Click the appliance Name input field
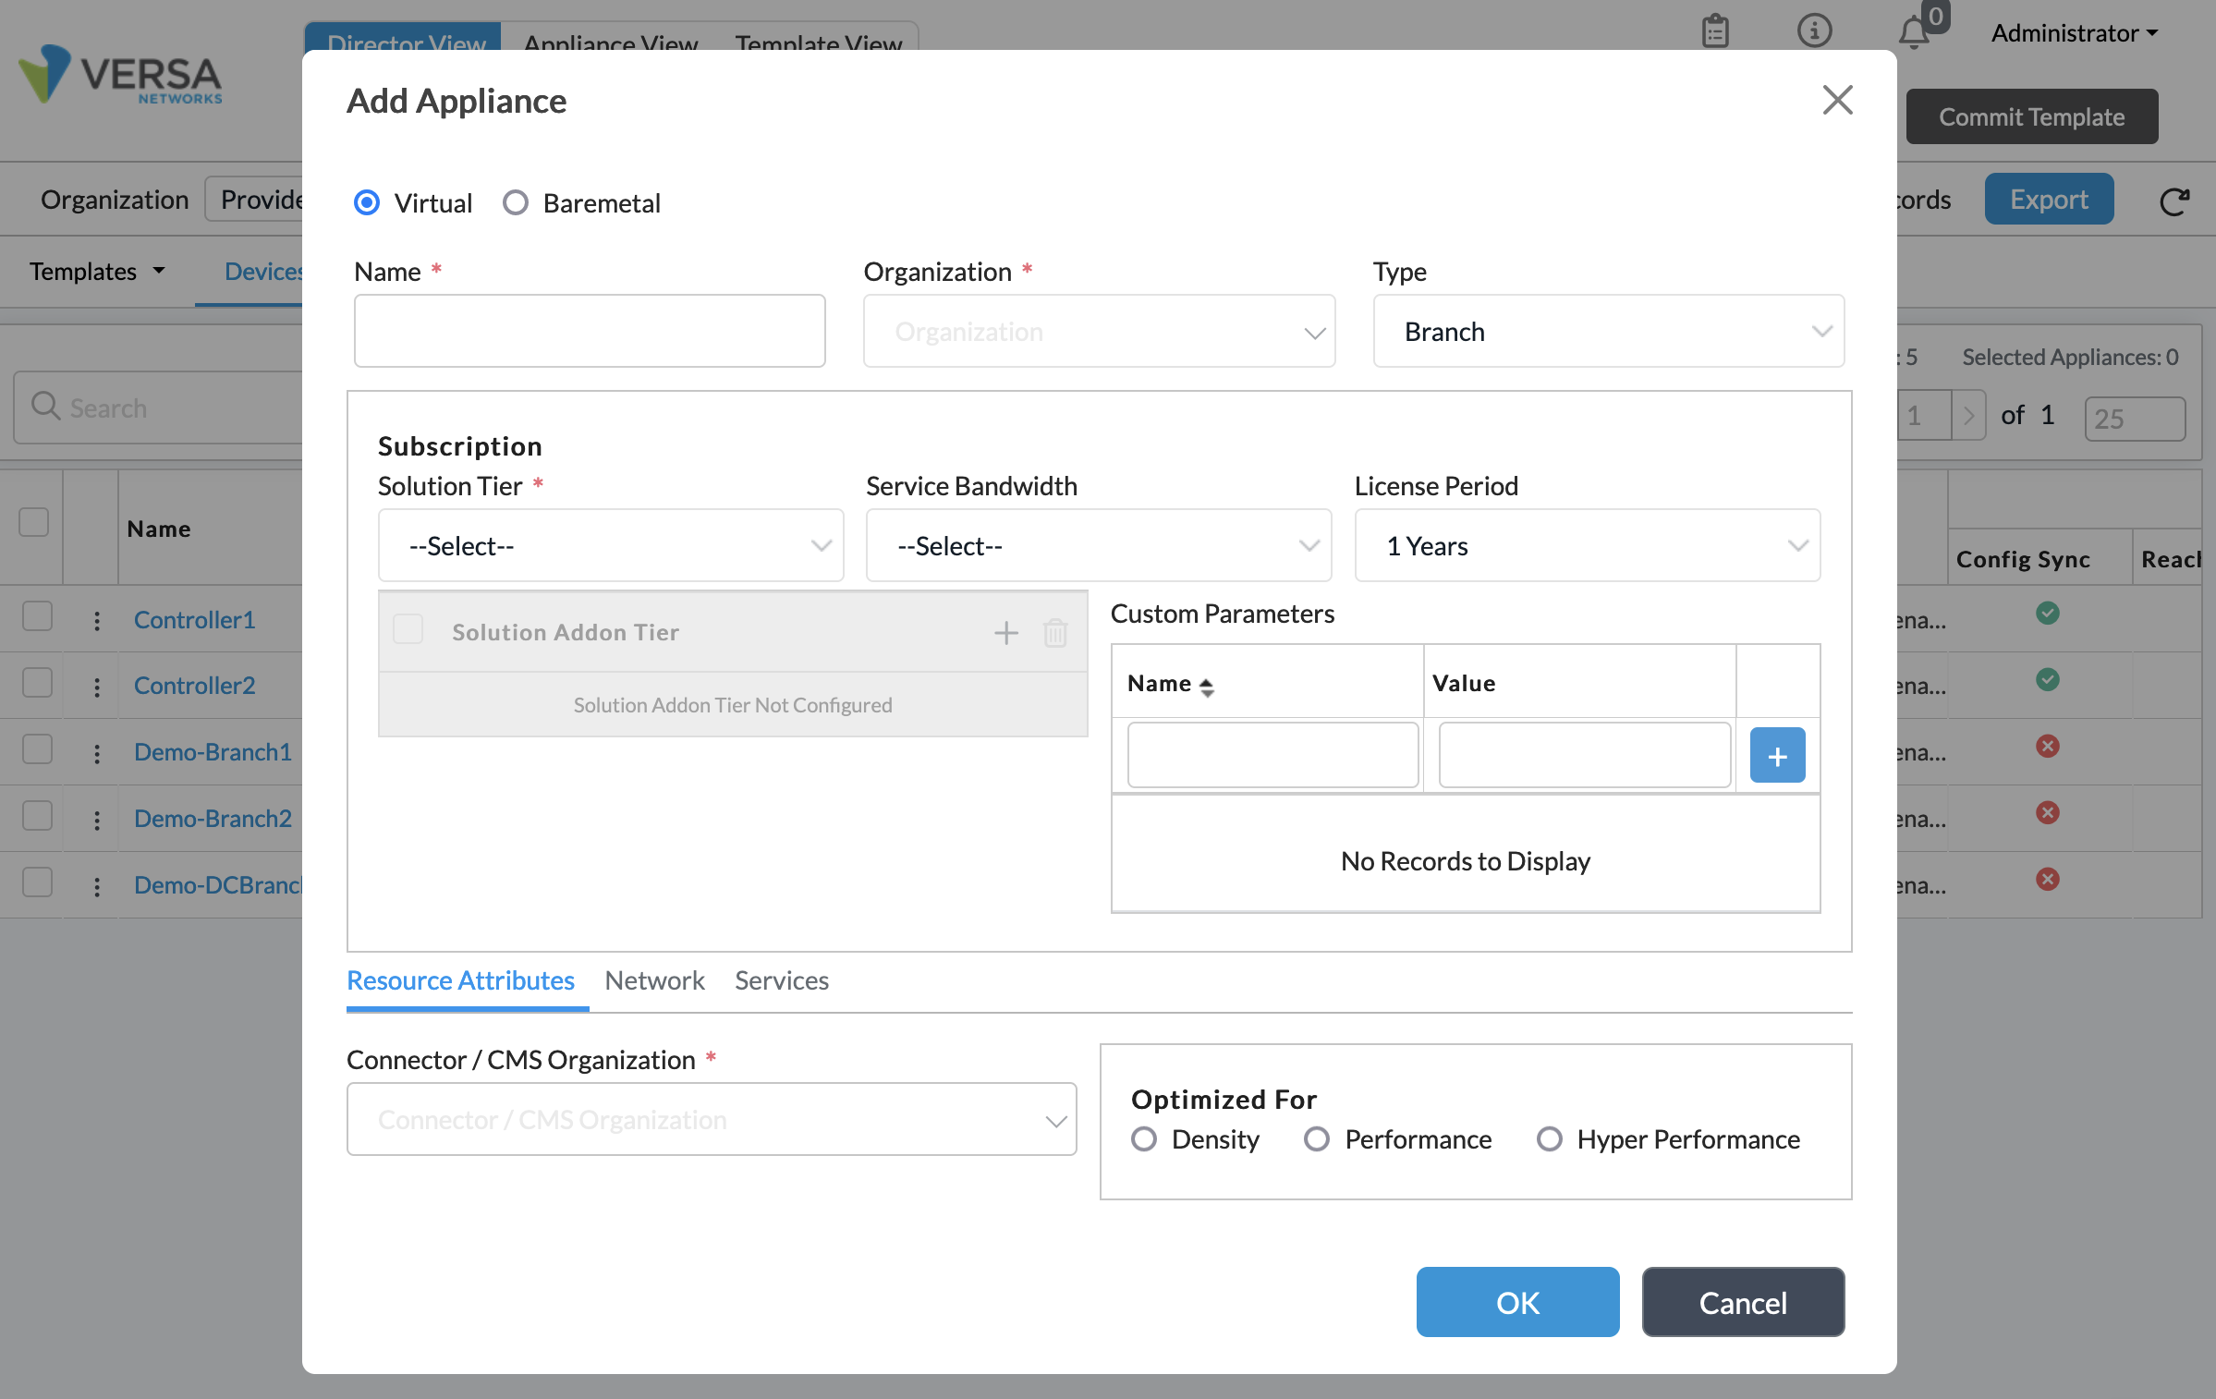 [590, 331]
